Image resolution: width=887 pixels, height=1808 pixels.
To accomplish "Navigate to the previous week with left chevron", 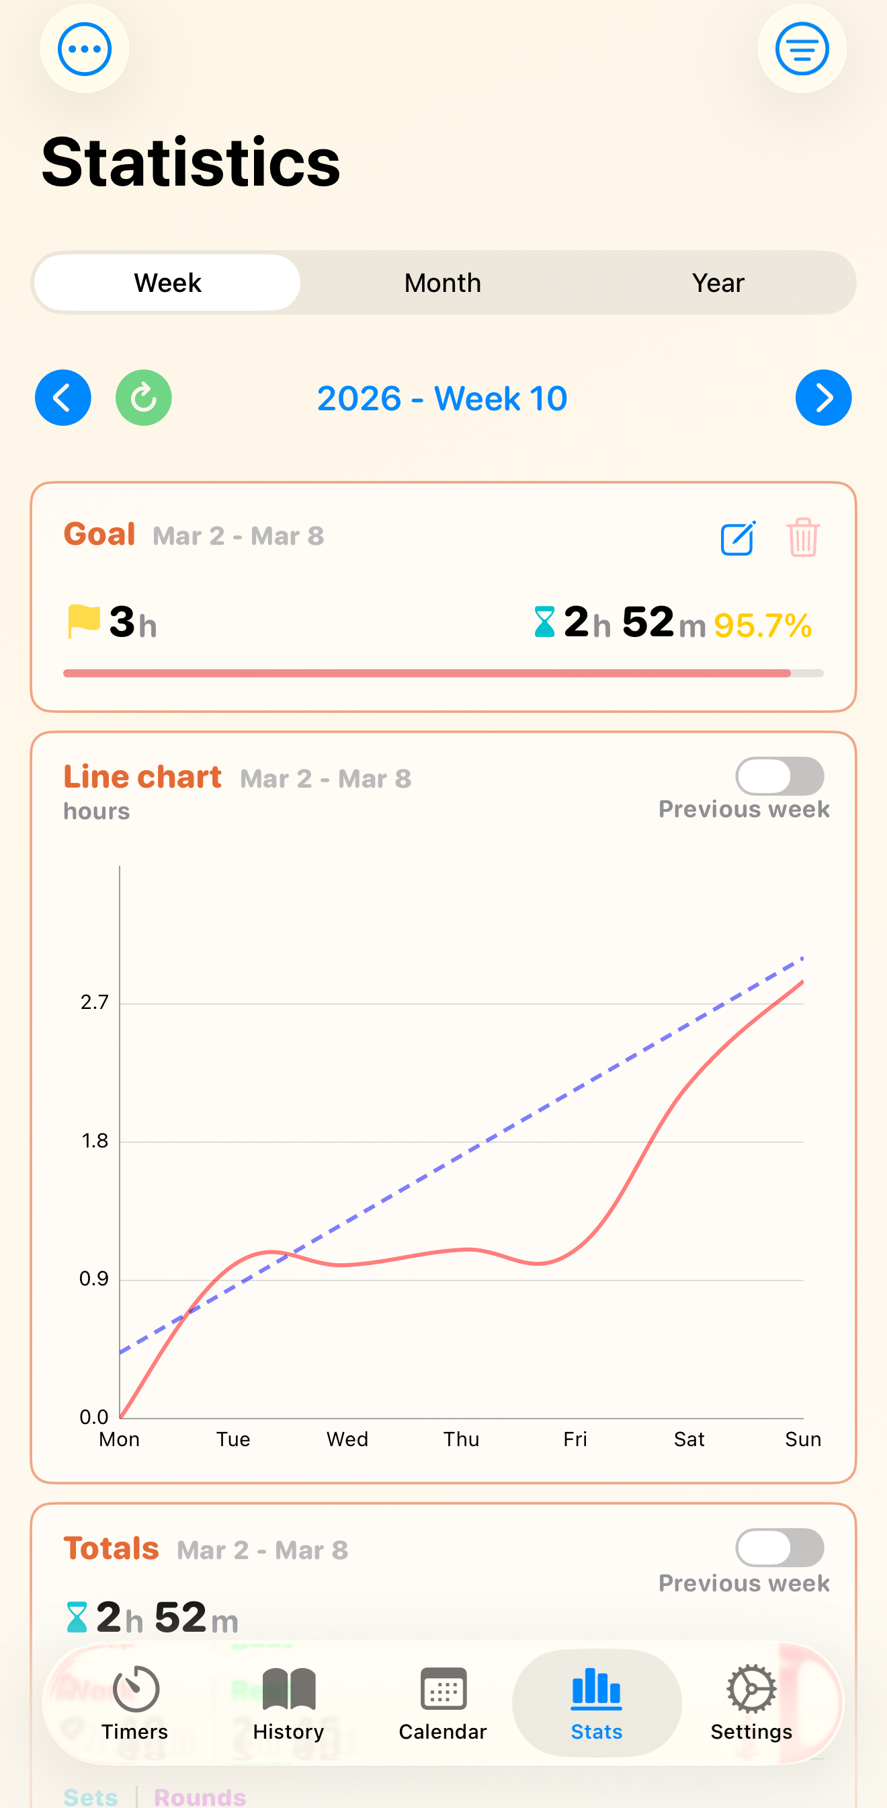I will pyautogui.click(x=62, y=398).
